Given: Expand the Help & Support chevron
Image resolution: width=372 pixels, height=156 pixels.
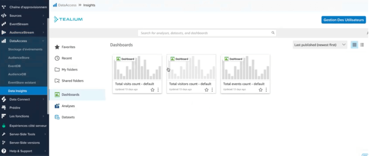Looking at the screenshot, I should pos(45,151).
